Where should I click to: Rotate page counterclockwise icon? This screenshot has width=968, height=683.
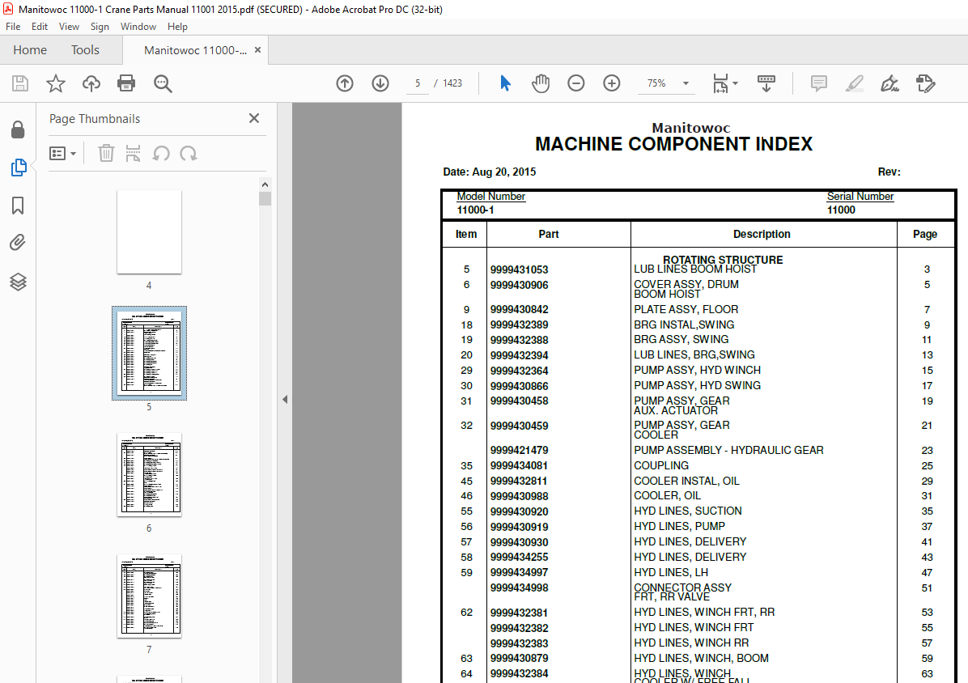pyautogui.click(x=161, y=153)
